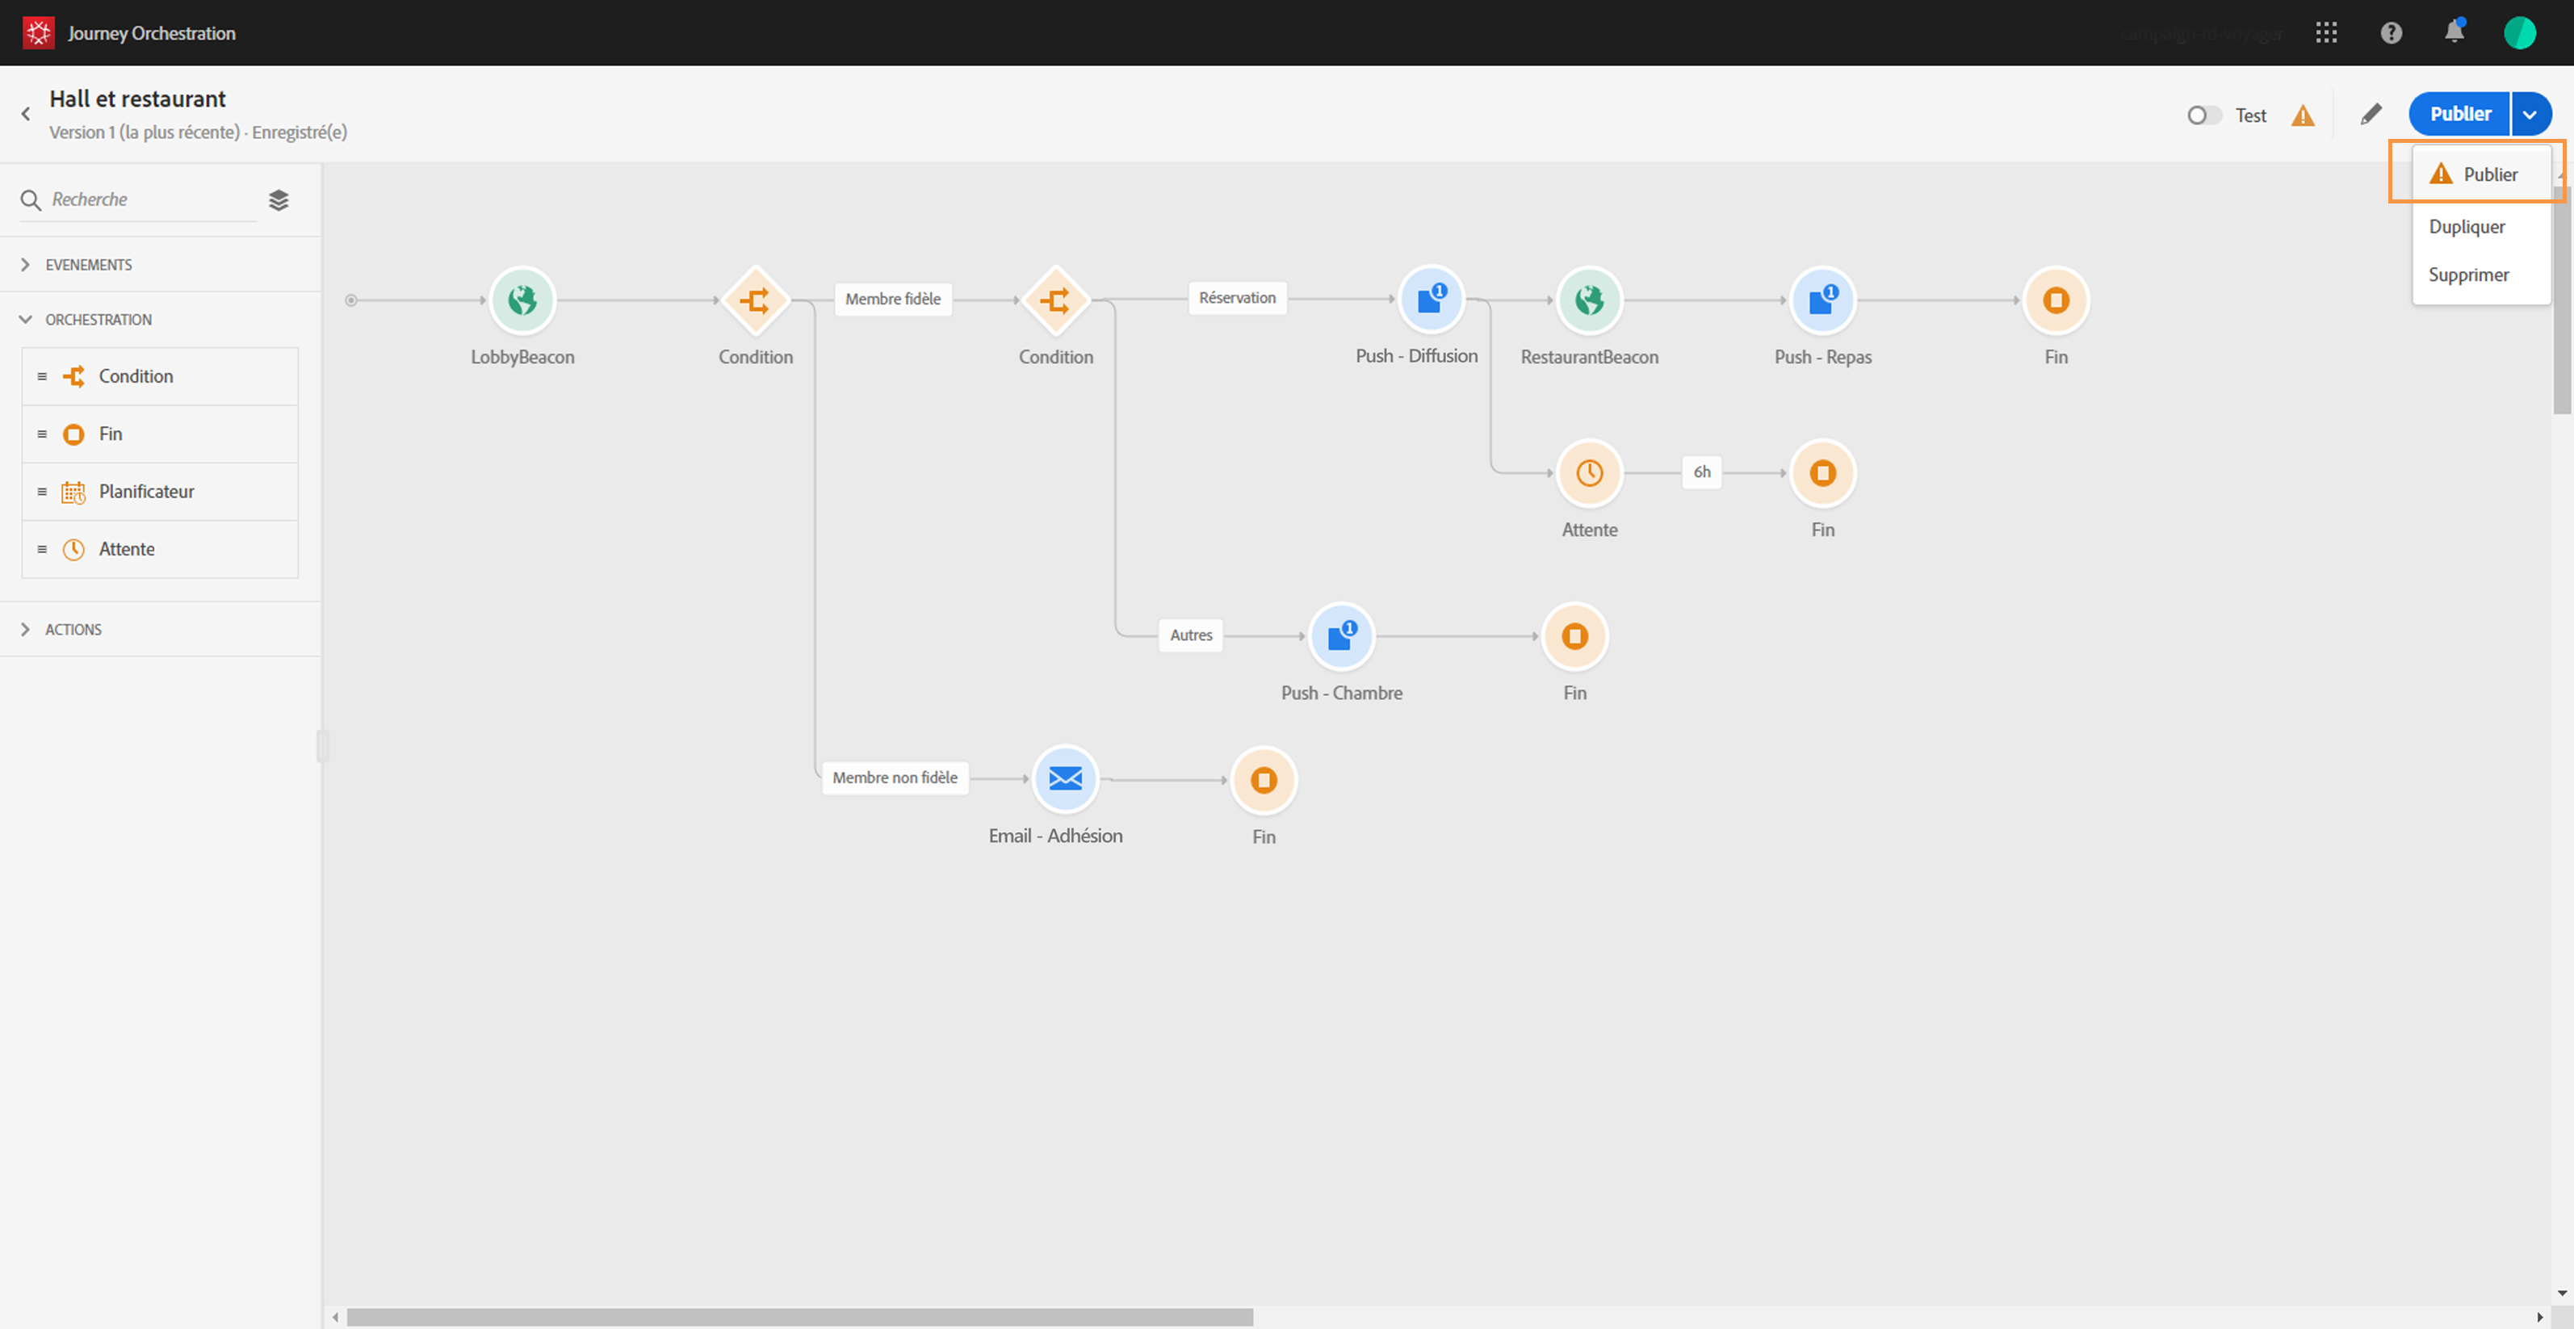Image resolution: width=2574 pixels, height=1329 pixels.
Task: Click the horizontal canvas scrollbar
Action: (799, 1317)
